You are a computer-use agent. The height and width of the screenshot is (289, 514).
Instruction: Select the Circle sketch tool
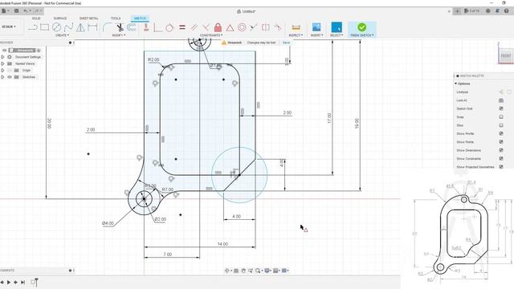pos(57,27)
